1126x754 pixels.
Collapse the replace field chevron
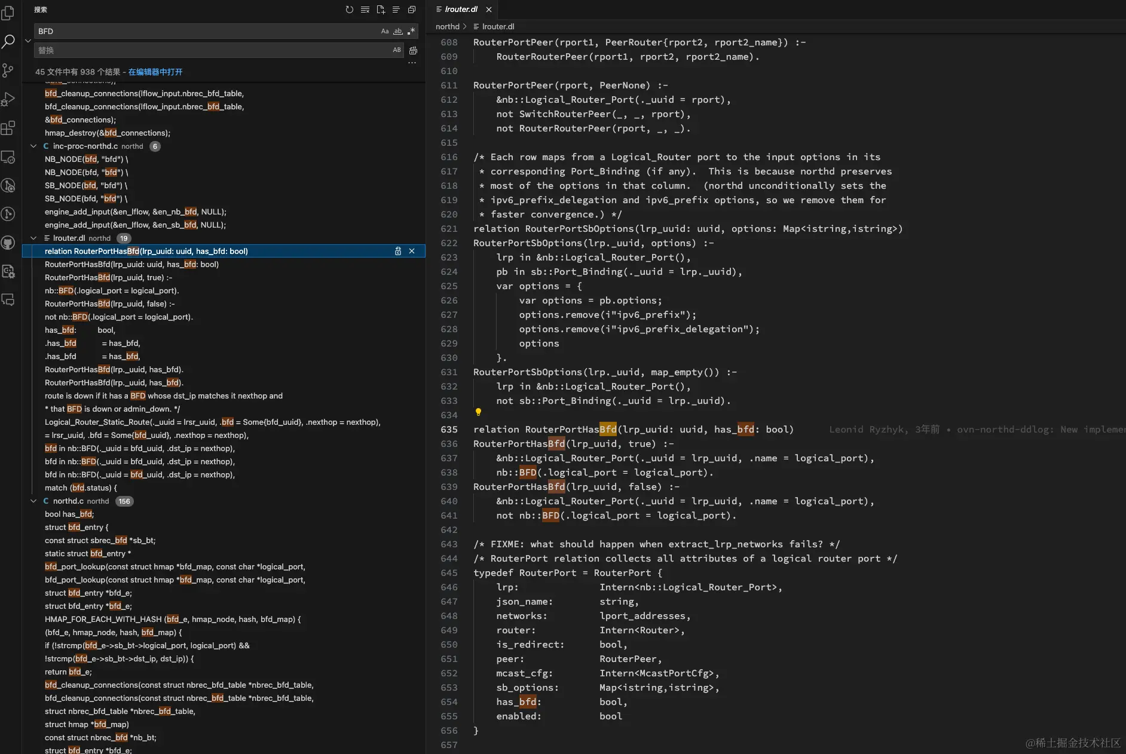[28, 41]
